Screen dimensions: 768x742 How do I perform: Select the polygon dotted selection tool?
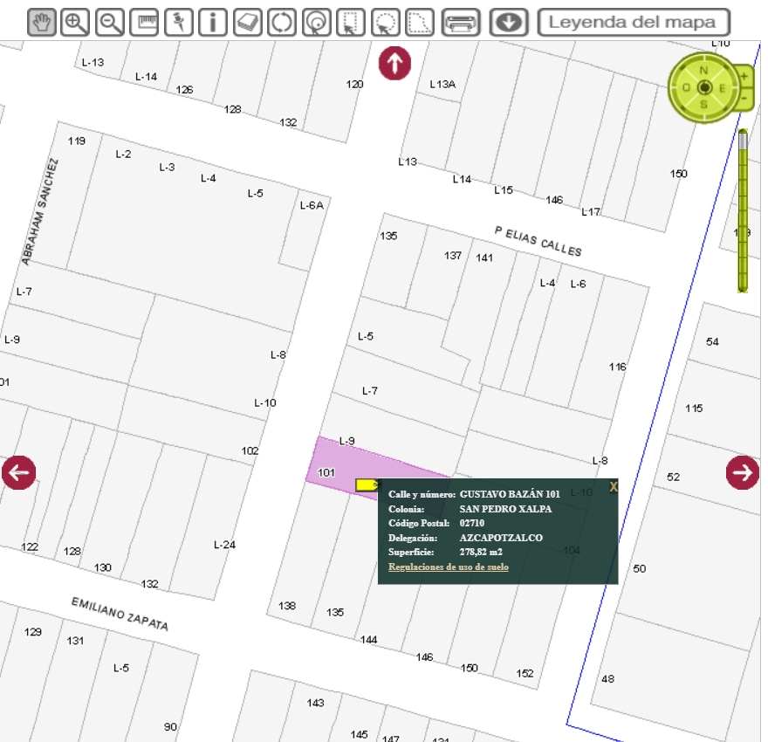tap(420, 23)
